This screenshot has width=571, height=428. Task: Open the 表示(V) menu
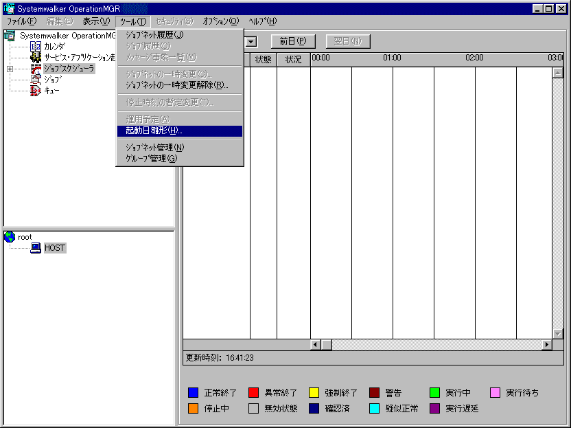(x=96, y=21)
